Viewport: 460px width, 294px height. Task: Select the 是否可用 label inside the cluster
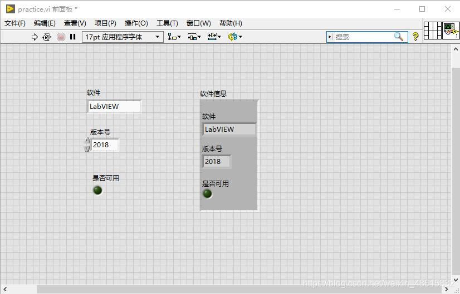[x=216, y=183]
